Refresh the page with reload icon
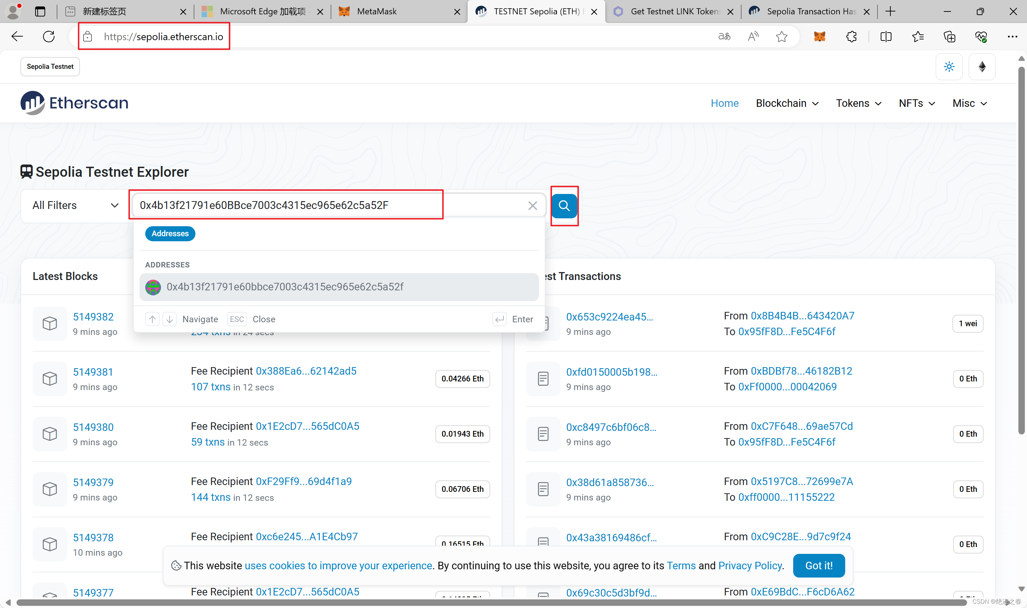This screenshot has height=608, width=1027. pyautogui.click(x=49, y=37)
